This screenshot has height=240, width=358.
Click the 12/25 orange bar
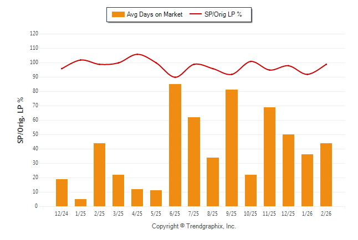pyautogui.click(x=288, y=170)
